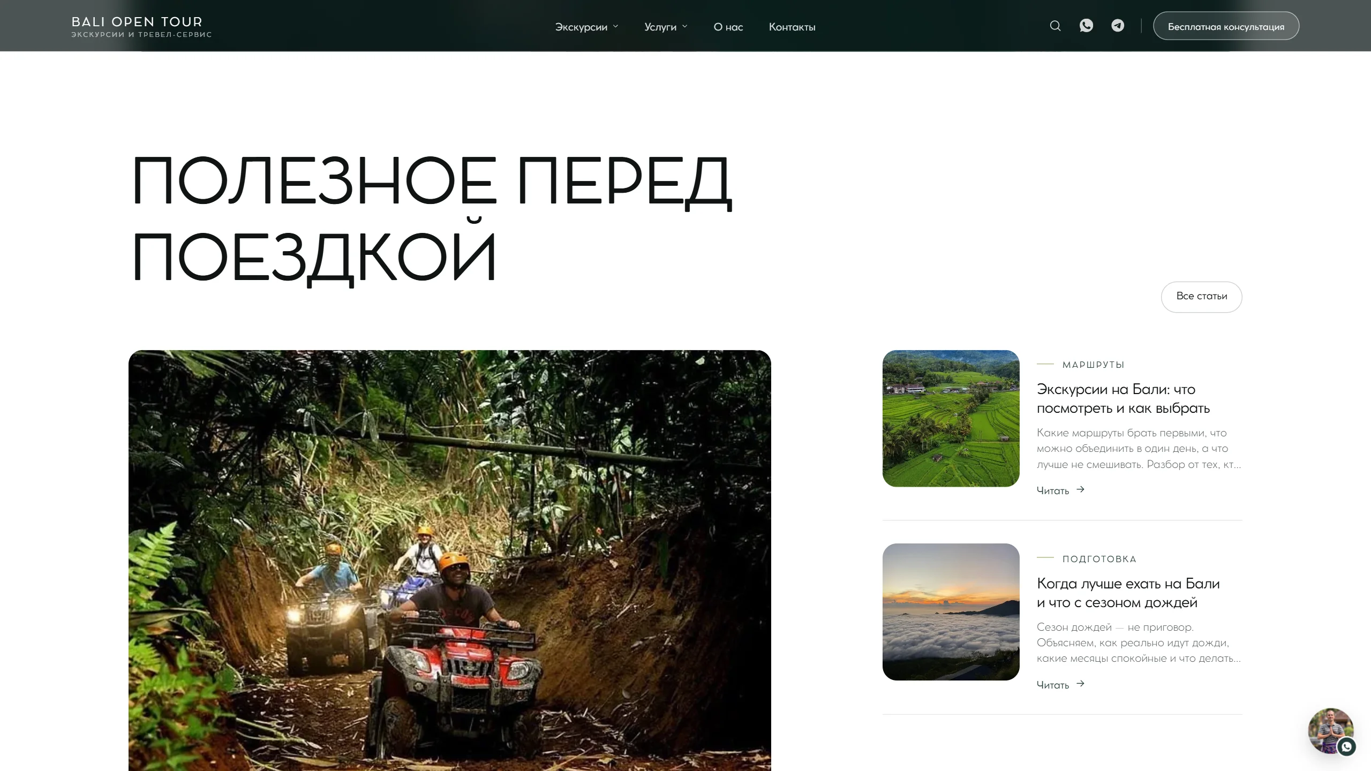
Task: Expand the Услуги dropdown chevron
Action: 684,26
